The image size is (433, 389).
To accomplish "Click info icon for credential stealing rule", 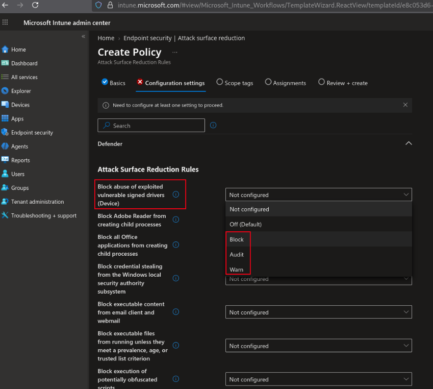I will 176,278.
